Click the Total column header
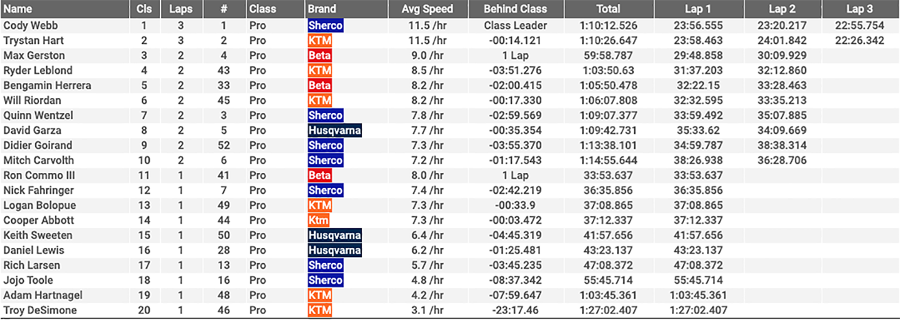The width and height of the screenshot is (900, 323). pyautogui.click(x=609, y=9)
